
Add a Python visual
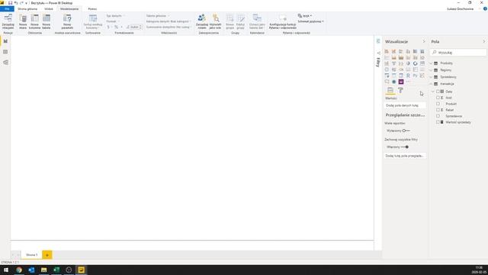coord(415,76)
